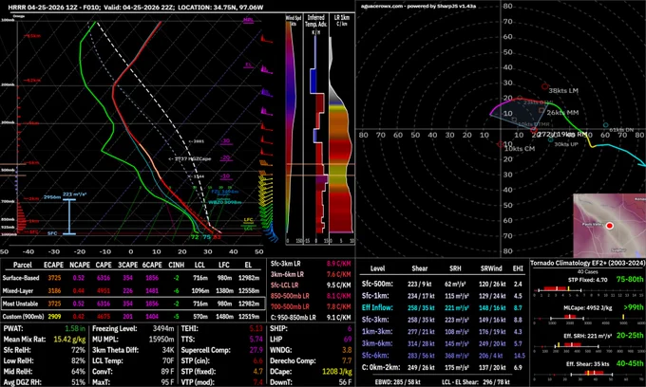Select the Sfc-500m shear row label
Screen dimensions: 646x387
click(377, 285)
